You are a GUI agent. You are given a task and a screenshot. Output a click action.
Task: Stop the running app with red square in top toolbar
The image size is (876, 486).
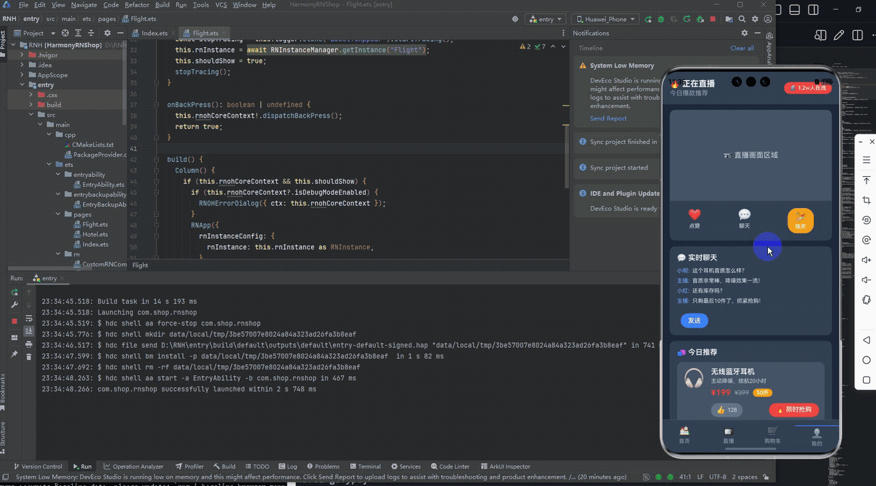click(x=713, y=19)
